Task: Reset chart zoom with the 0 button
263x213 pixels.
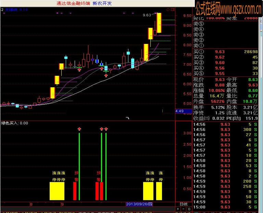Action: [x=189, y=209]
